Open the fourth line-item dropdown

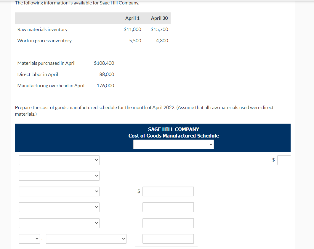(59, 207)
